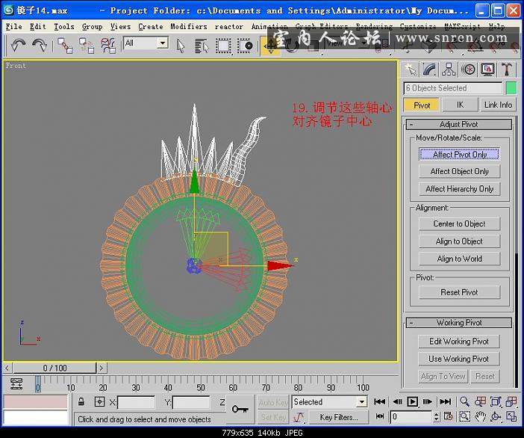Click the Zoom magnifier viewport tool
Screen dimensions: 524x438
464,402
